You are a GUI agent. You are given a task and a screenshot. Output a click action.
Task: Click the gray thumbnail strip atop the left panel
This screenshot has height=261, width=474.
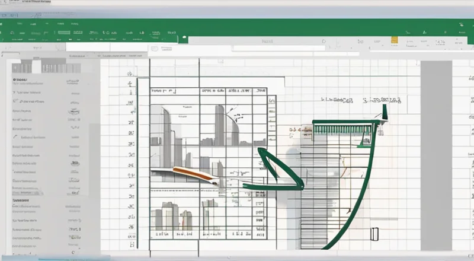pos(47,68)
